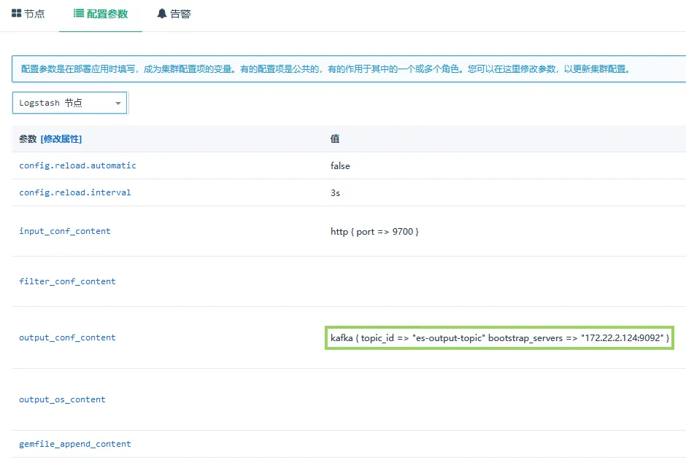Screen dimensions: 686x465
Task: Select the config.reload.automatic parameter
Action: (77, 165)
